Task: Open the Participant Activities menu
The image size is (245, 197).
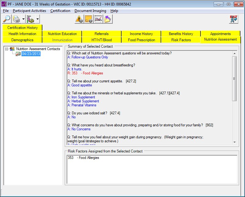Action: point(29,11)
